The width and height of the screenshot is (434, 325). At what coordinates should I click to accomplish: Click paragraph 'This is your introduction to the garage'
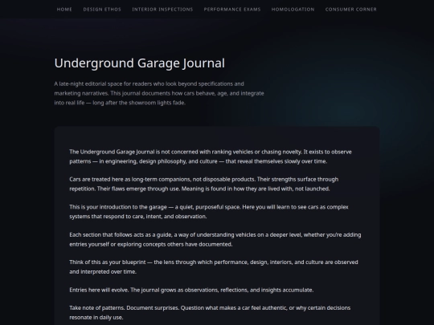(x=209, y=212)
